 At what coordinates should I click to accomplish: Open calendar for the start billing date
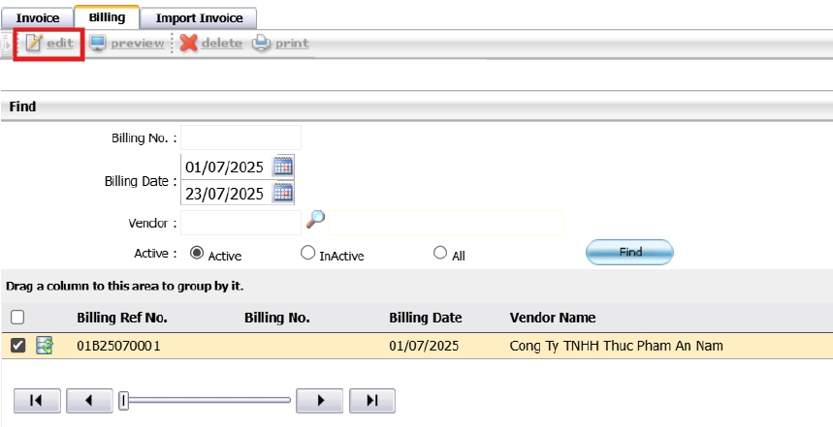(283, 166)
